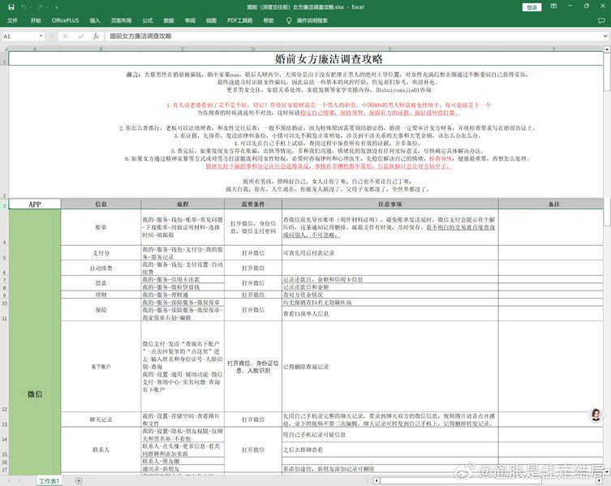
Task: Click the fx Insert Function icon
Action: coord(96,37)
